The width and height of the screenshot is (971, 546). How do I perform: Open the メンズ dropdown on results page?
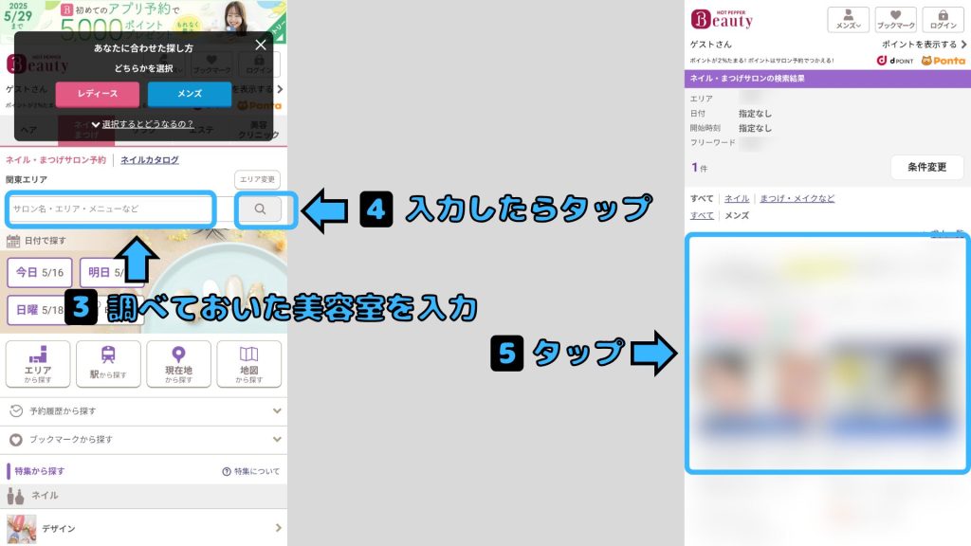(848, 19)
